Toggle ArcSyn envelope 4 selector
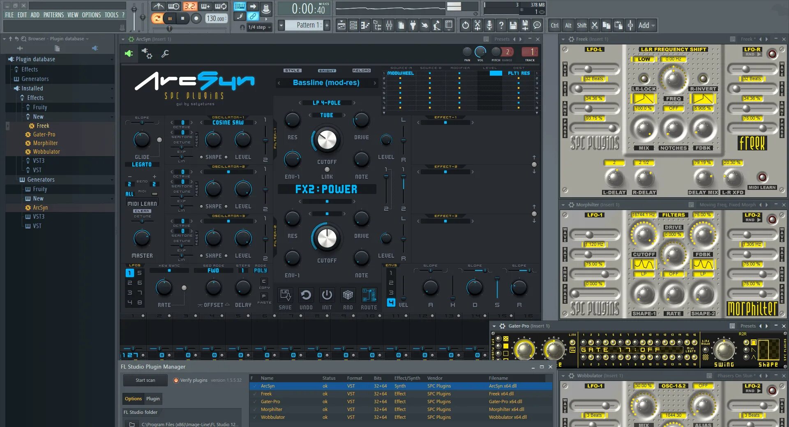The height and width of the screenshot is (427, 789). [x=391, y=303]
